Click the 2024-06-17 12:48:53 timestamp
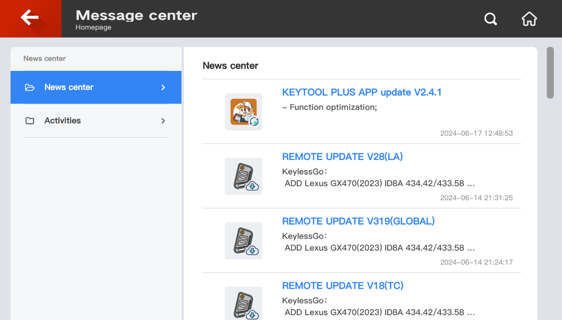This screenshot has width=562, height=320. point(476,133)
